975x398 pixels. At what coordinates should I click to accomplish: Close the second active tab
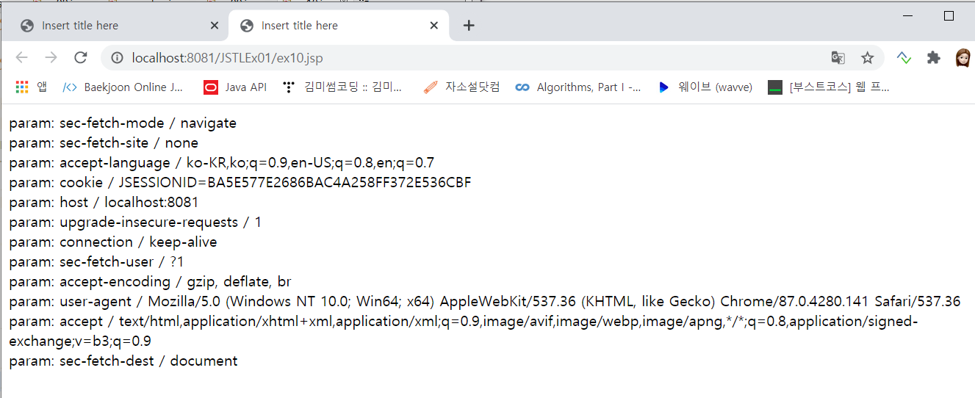click(x=434, y=26)
